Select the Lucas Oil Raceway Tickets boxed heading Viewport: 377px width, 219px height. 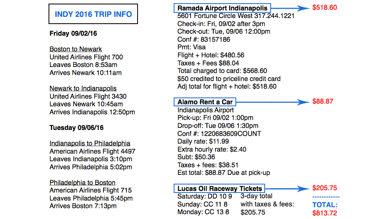coord(220,189)
